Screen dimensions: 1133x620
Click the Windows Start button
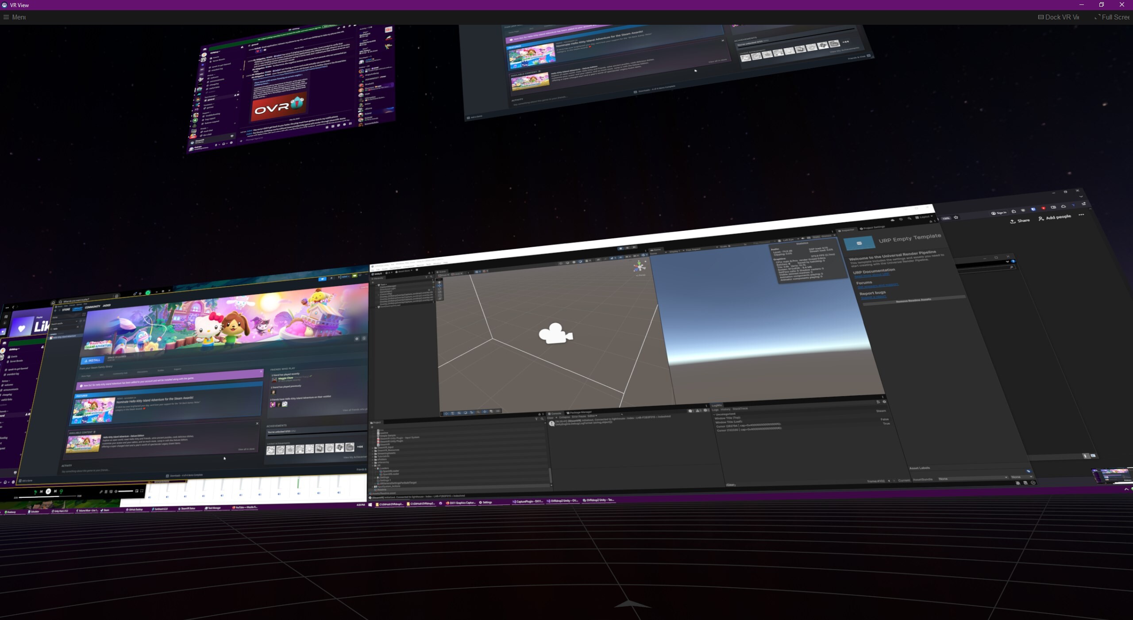[x=370, y=505]
